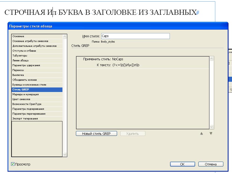Go to Отступы и отбивки section
This screenshot has width=232, height=173.
tap(37, 51)
